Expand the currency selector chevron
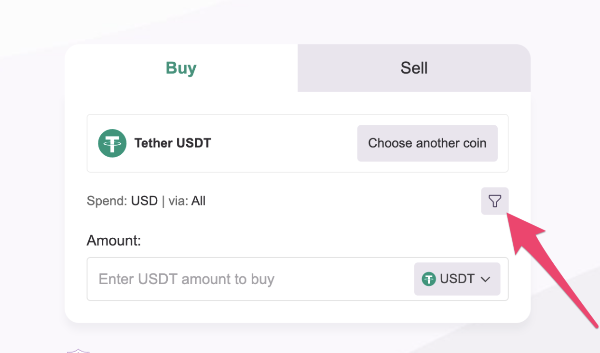The height and width of the screenshot is (353, 600). click(486, 279)
